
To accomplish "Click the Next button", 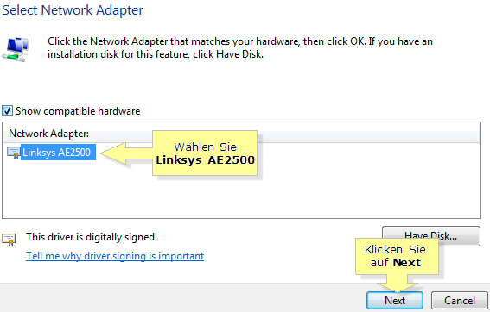I will click(395, 301).
